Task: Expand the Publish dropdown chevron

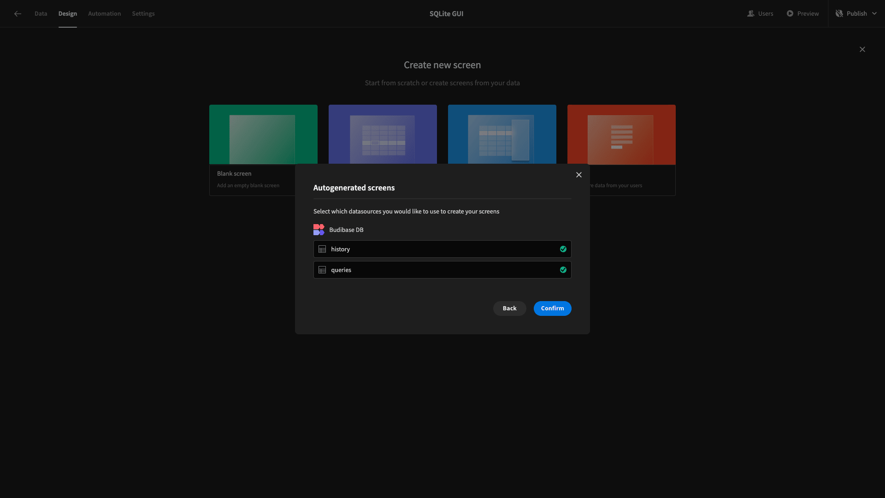Action: point(874,14)
